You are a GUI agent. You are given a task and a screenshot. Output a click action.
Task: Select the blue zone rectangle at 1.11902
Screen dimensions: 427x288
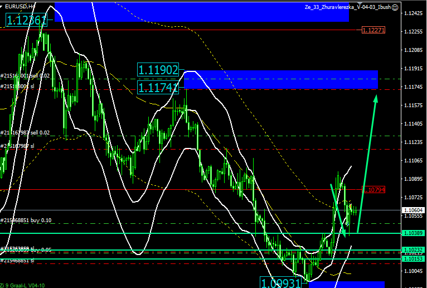pyautogui.click(x=281, y=80)
